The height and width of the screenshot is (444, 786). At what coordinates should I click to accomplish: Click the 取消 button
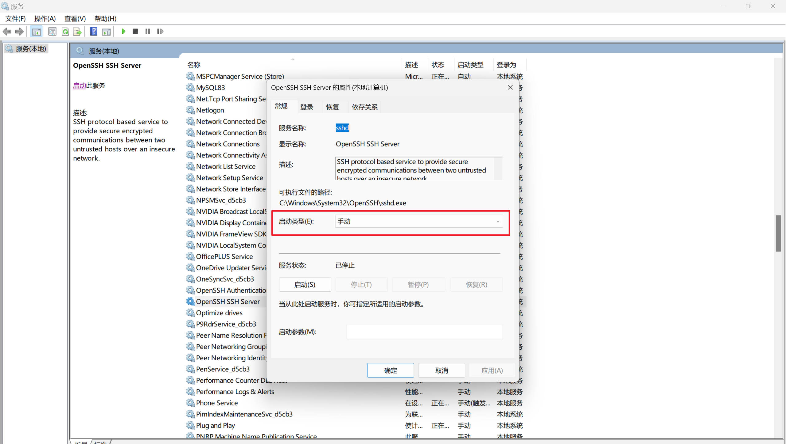(442, 370)
